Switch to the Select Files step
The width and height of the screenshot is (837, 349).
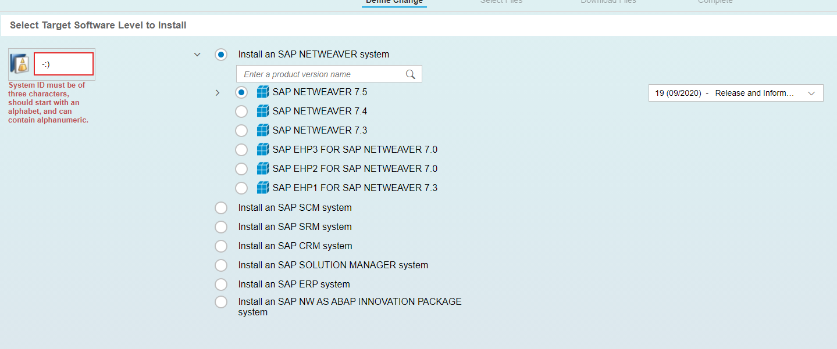[x=501, y=2]
